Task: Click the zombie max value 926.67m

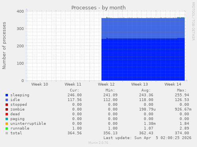Action: pyautogui.click(x=183, y=109)
